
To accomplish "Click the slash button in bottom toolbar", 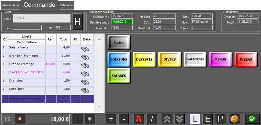I will pos(152,119).
